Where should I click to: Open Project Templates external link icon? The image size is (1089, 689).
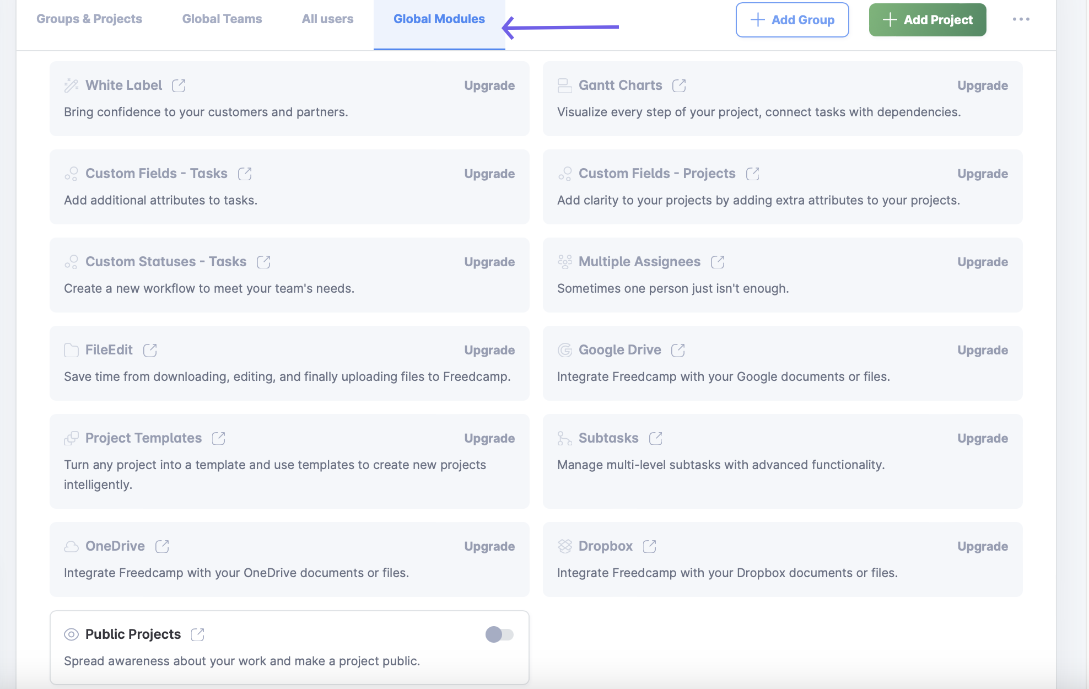point(218,438)
